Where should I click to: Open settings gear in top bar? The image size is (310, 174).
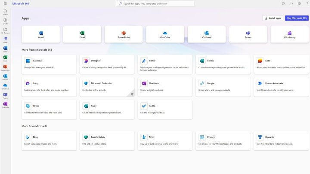pos(299,3)
